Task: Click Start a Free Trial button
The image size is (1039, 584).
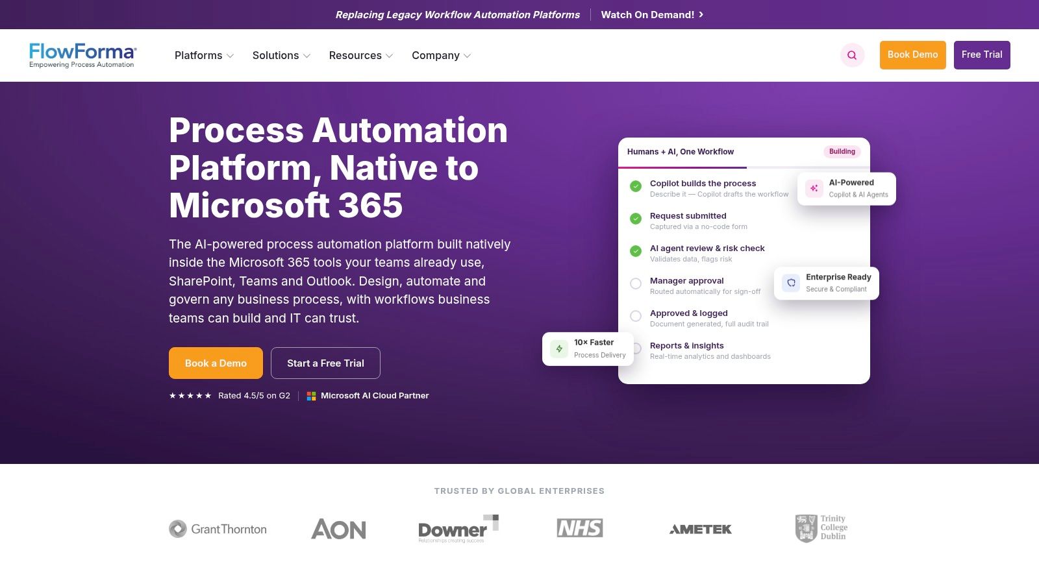Action: tap(325, 363)
